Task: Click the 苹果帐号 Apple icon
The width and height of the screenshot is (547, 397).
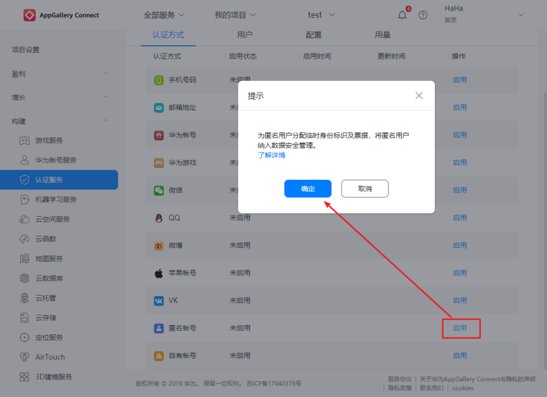Action: 159,273
